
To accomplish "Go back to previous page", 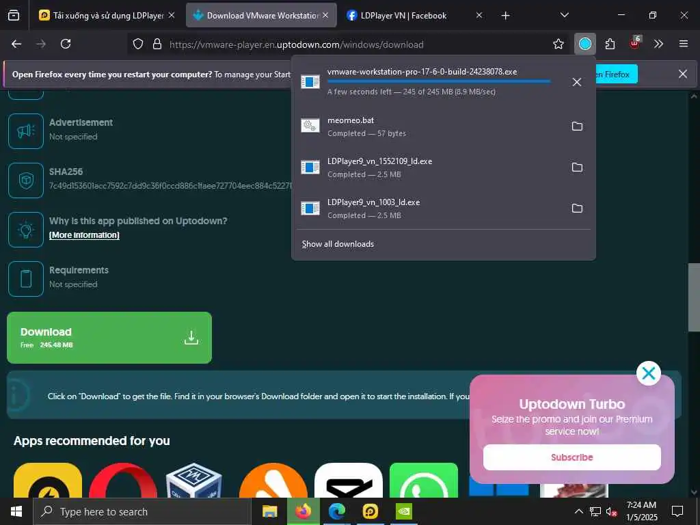I will (16, 44).
